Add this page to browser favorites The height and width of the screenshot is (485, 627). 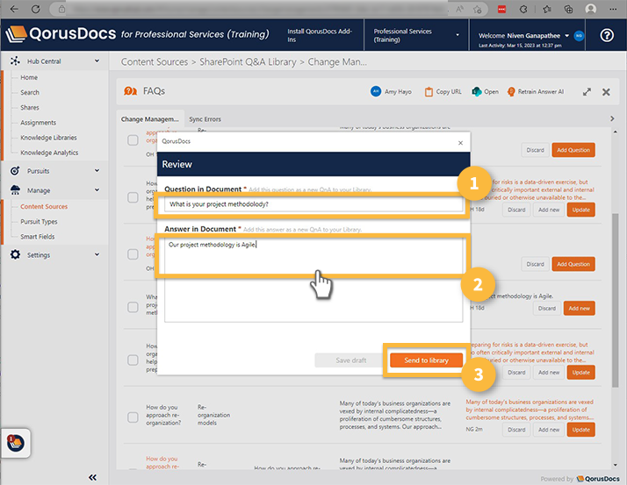click(x=477, y=9)
